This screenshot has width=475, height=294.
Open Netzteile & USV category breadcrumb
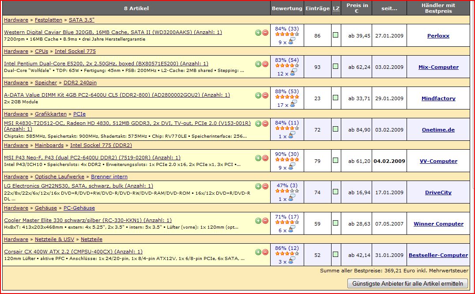coord(55,239)
